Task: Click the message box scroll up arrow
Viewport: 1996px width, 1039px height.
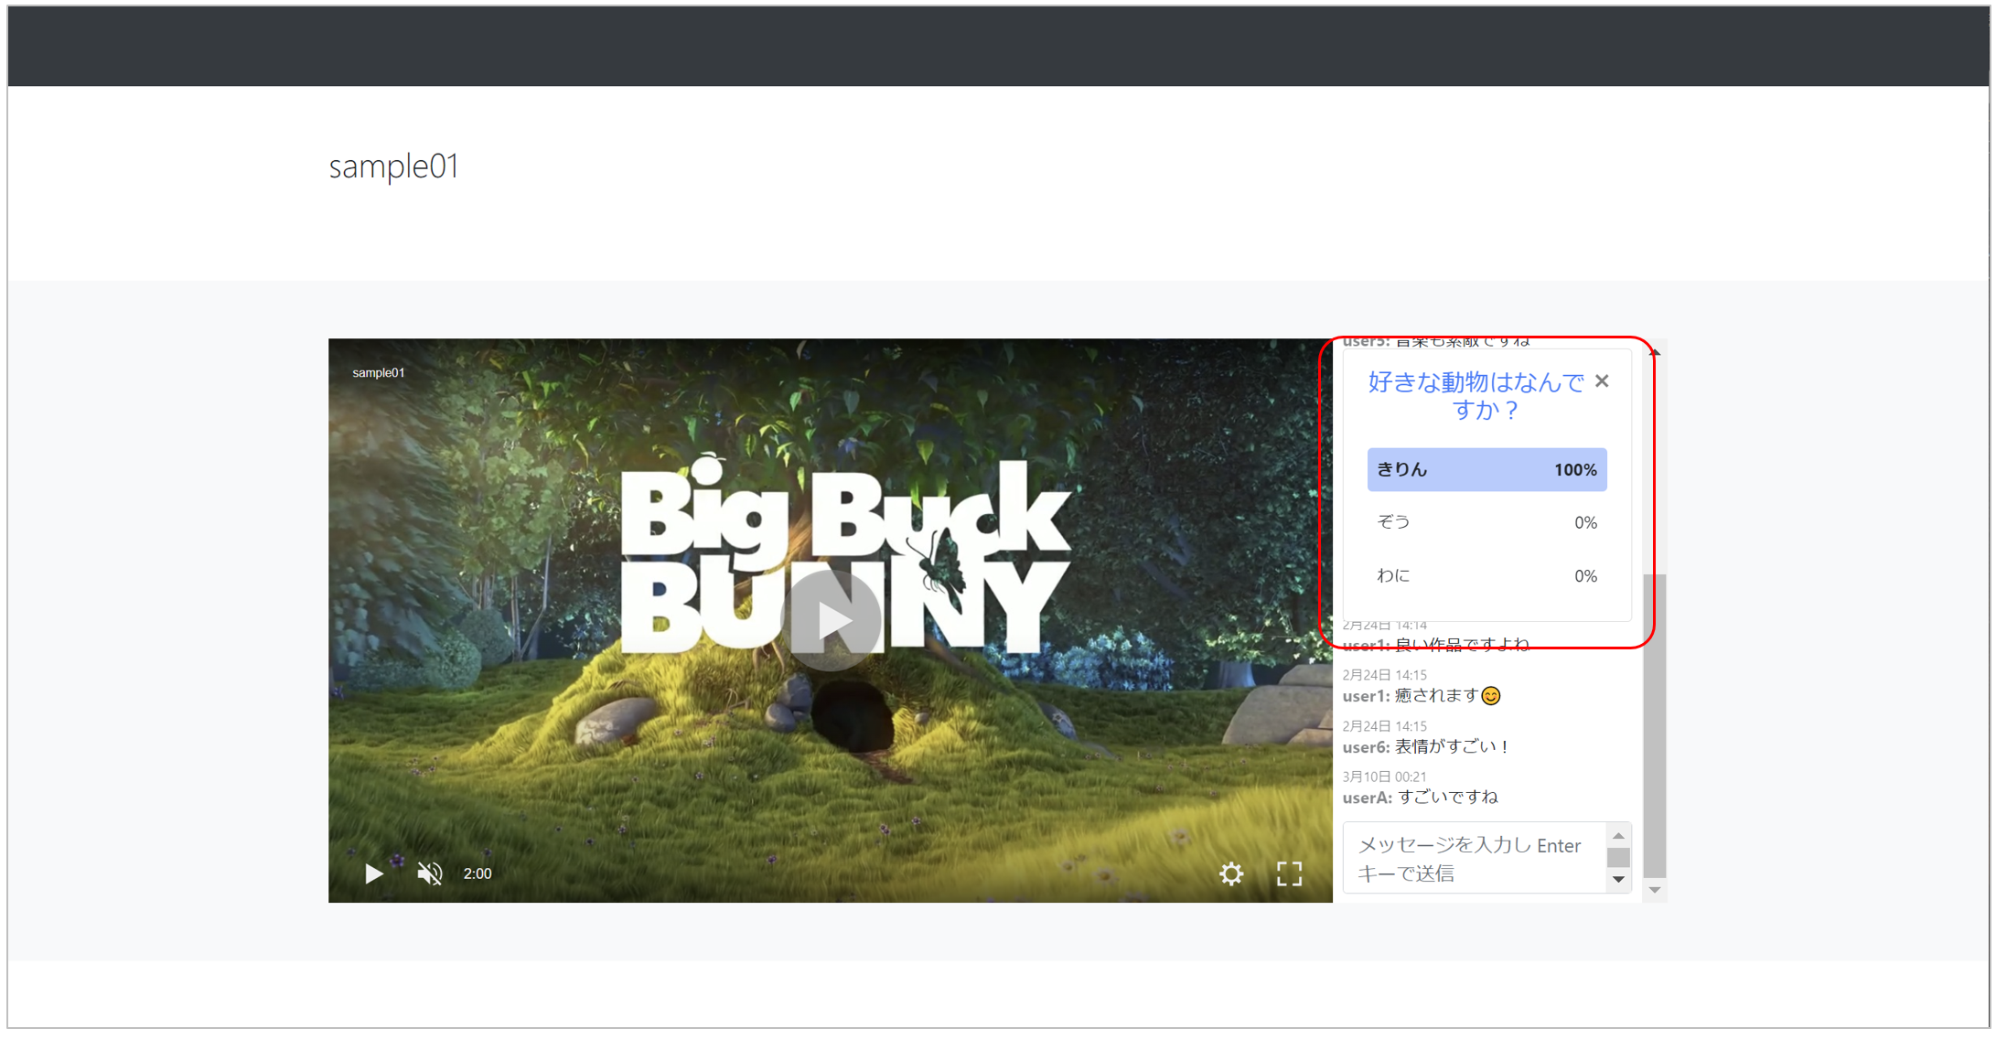Action: pos(1618,836)
